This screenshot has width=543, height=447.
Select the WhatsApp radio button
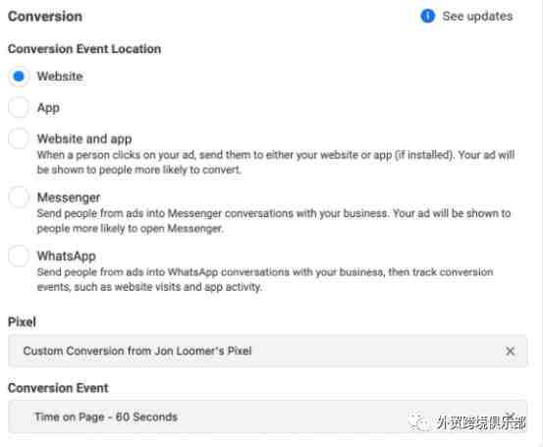pos(19,255)
